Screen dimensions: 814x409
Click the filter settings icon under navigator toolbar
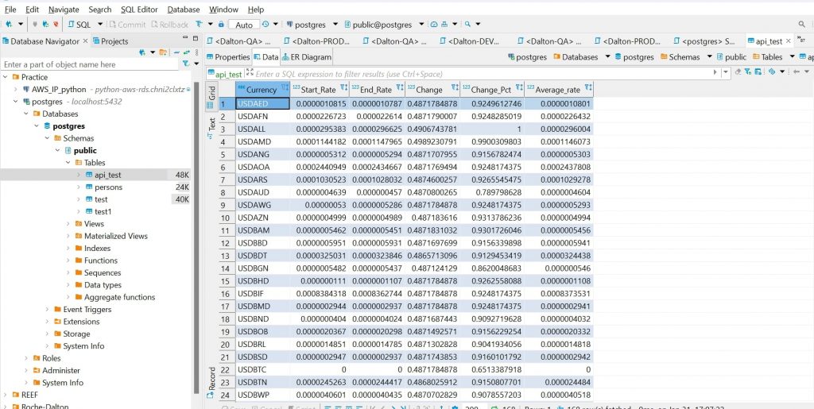pyautogui.click(x=185, y=64)
